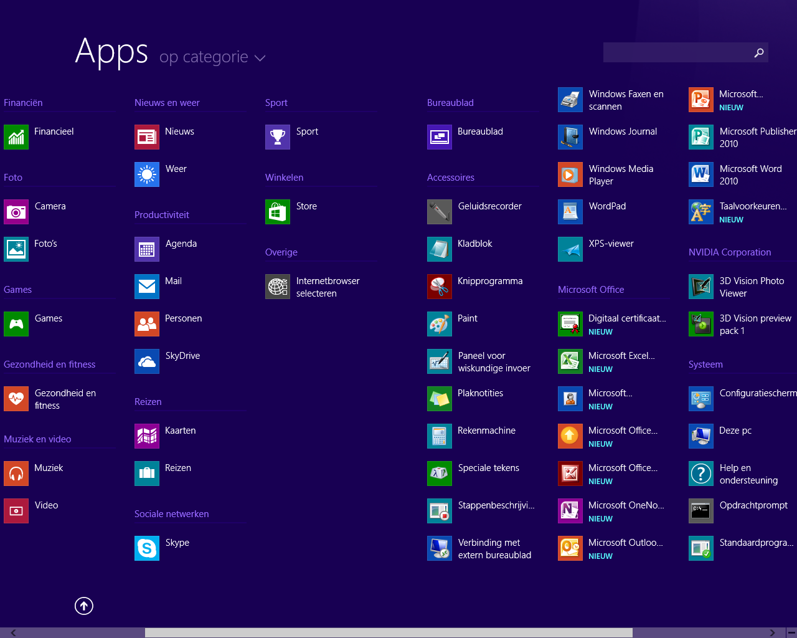Viewport: 797px width, 638px height.
Task: Open the Plaknotities sticky notes icon
Action: click(440, 399)
